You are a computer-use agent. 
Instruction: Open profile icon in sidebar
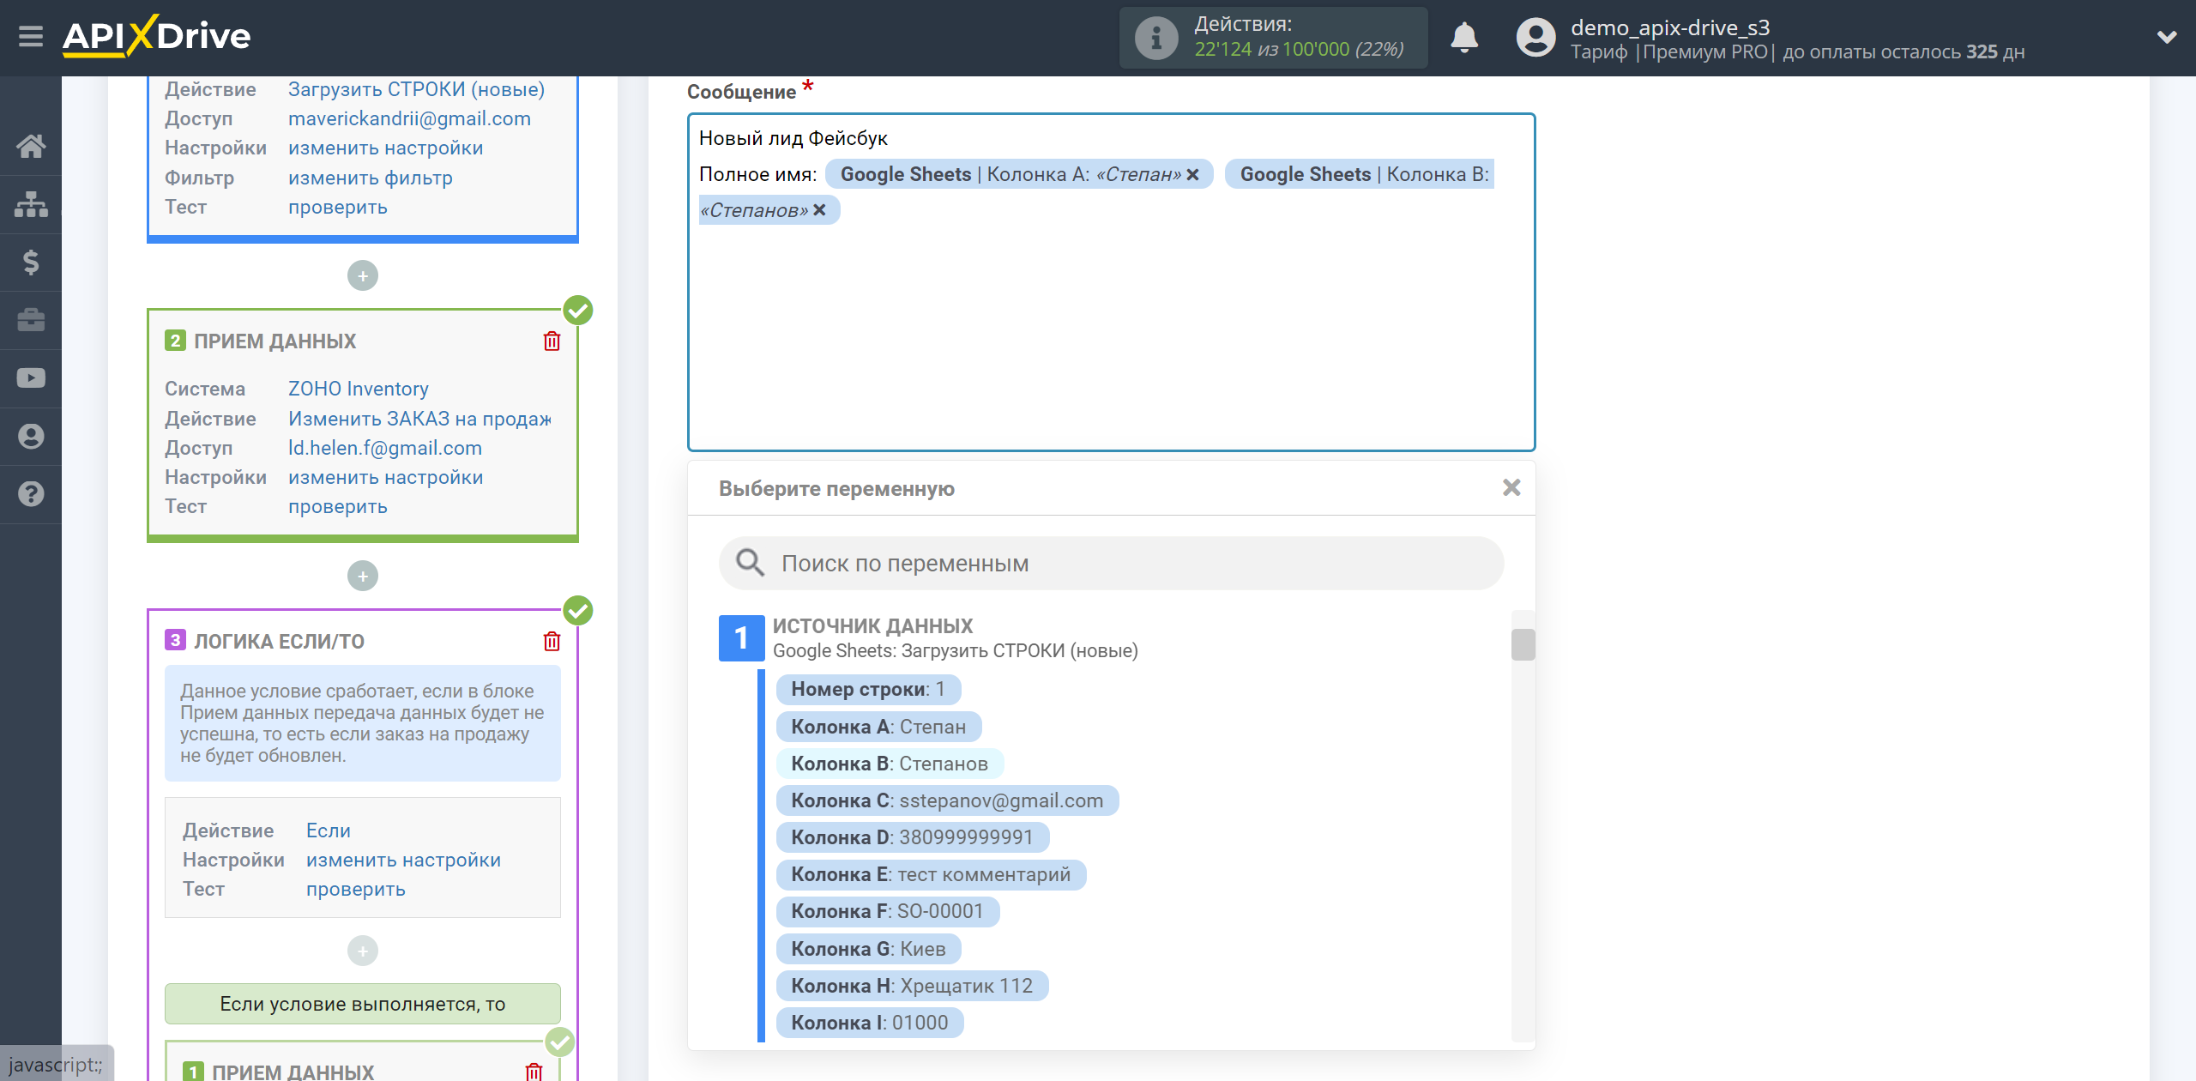point(31,437)
